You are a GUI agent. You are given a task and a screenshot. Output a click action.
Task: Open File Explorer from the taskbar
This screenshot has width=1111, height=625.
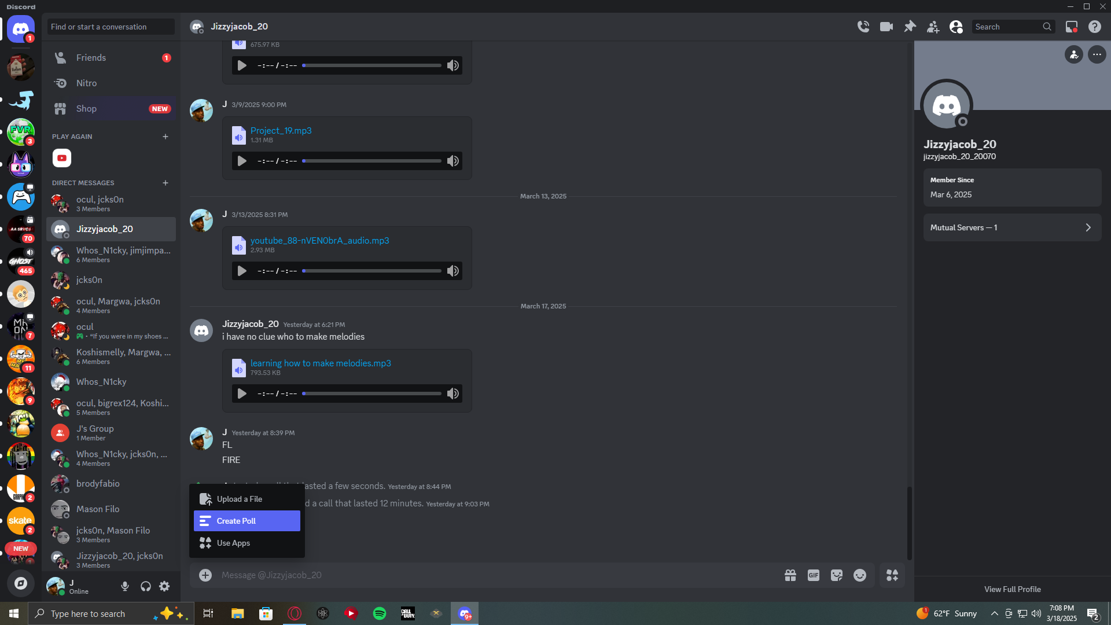[238, 613]
